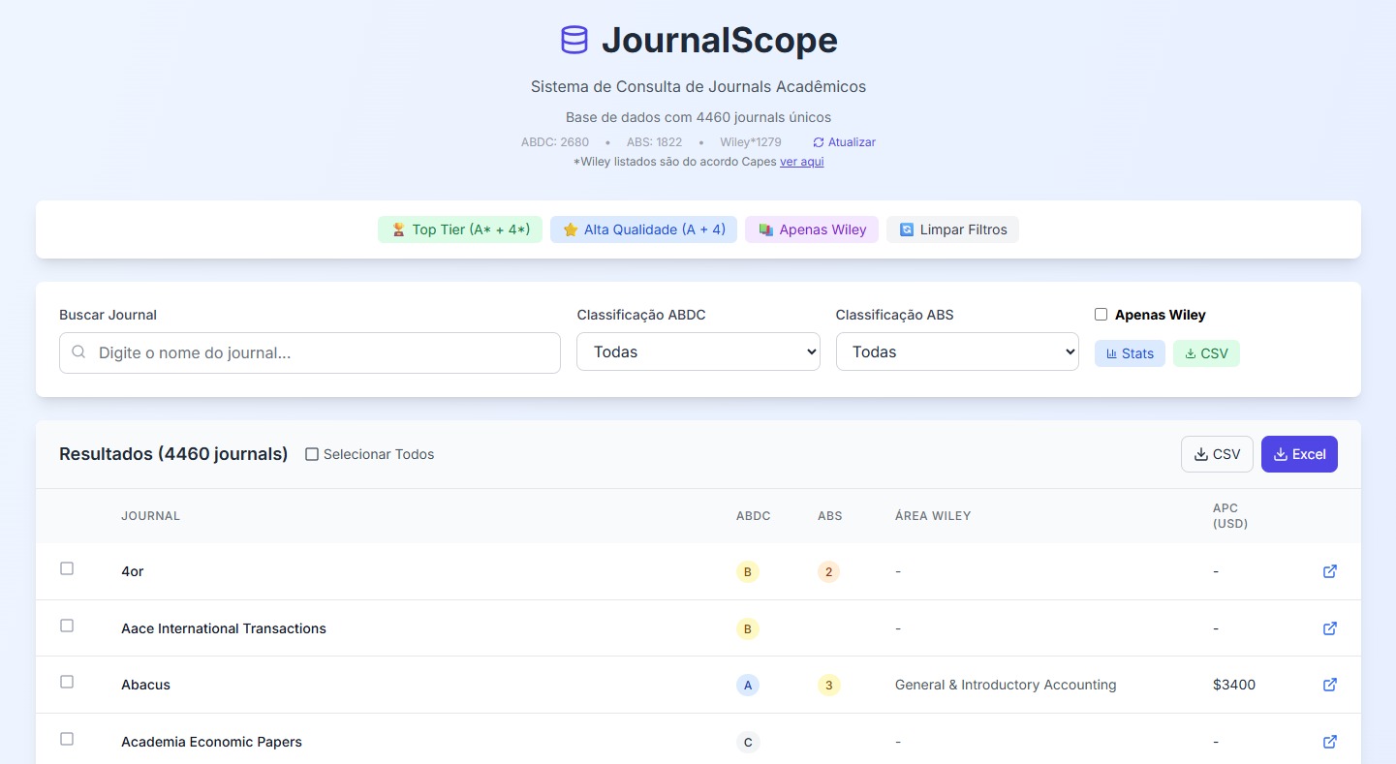Click the APC (USD) column header
The height and width of the screenshot is (764, 1396).
(x=1230, y=516)
